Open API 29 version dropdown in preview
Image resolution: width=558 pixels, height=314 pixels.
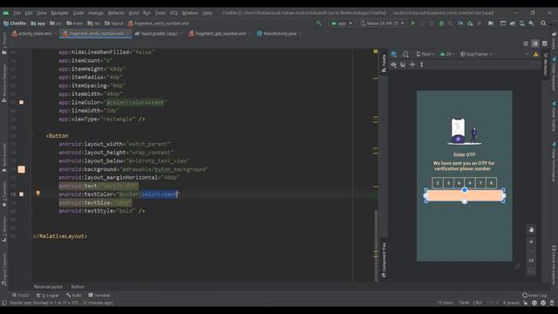pos(447,54)
